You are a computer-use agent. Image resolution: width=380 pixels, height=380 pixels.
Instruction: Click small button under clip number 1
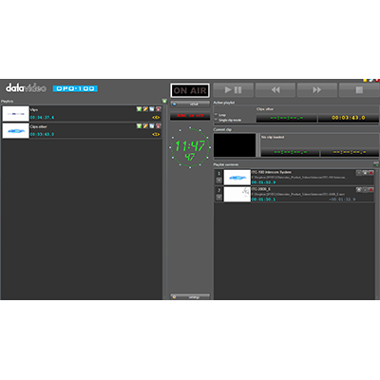click(x=218, y=180)
